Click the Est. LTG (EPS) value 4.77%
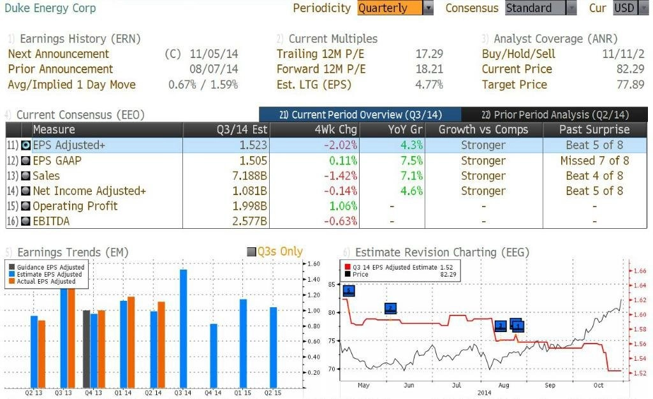The height and width of the screenshot is (399, 653). [429, 85]
